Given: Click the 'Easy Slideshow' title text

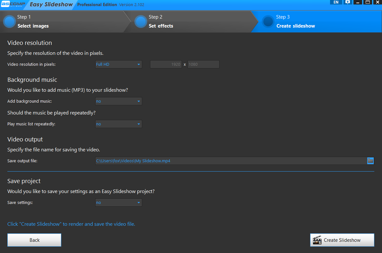Looking at the screenshot, I should coord(51,4).
